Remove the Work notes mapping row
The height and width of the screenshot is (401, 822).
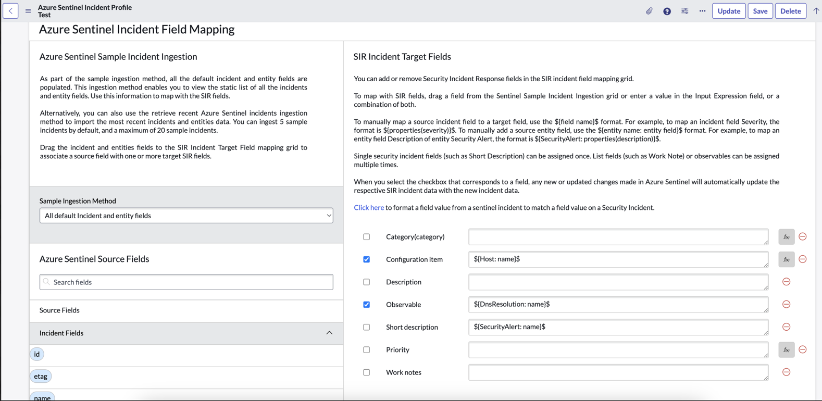tap(787, 372)
